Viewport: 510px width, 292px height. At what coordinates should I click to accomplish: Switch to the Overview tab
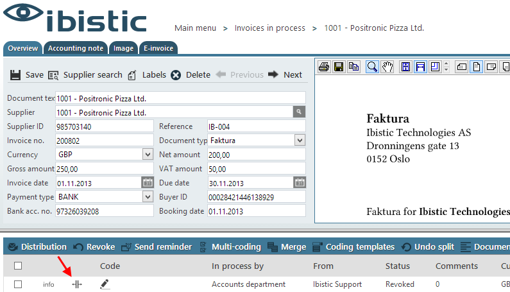tap(22, 49)
